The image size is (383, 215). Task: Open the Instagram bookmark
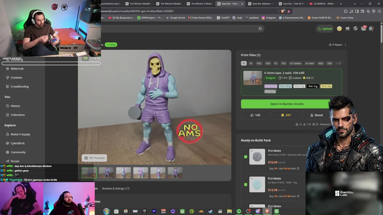coord(268,18)
